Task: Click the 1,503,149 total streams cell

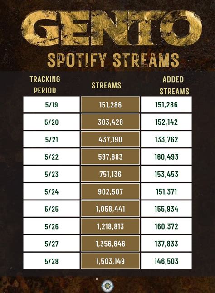Action: [110, 261]
